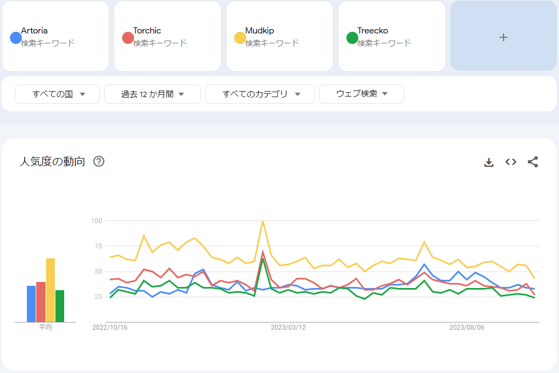Click the green Treecko color dot
The height and width of the screenshot is (373, 559).
pyautogui.click(x=352, y=38)
